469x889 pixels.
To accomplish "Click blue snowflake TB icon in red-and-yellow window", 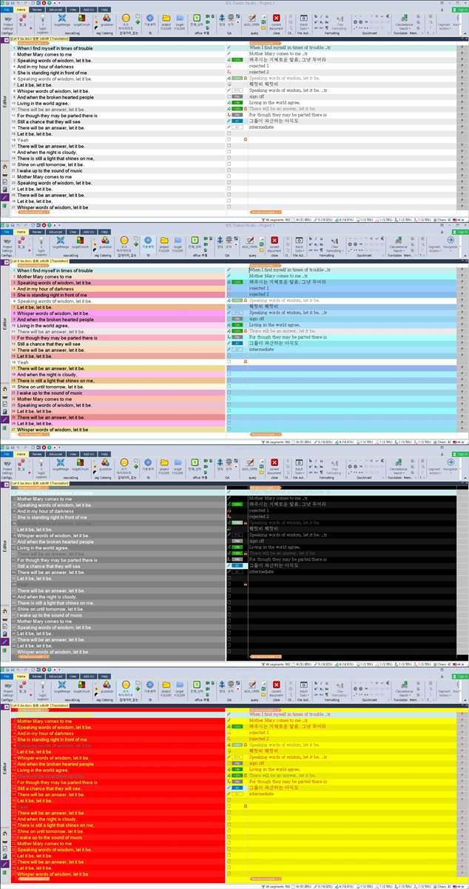I will (x=149, y=687).
